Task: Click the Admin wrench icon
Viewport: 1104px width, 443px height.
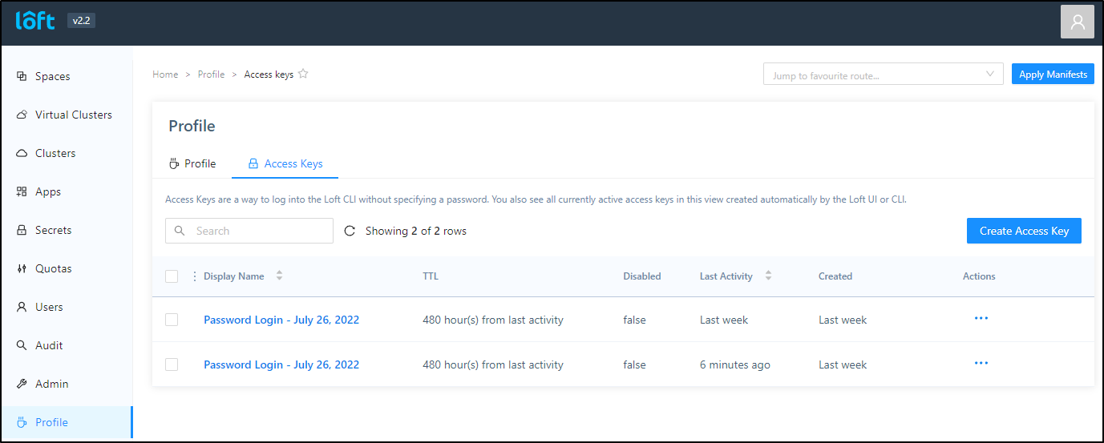Action: (x=22, y=384)
